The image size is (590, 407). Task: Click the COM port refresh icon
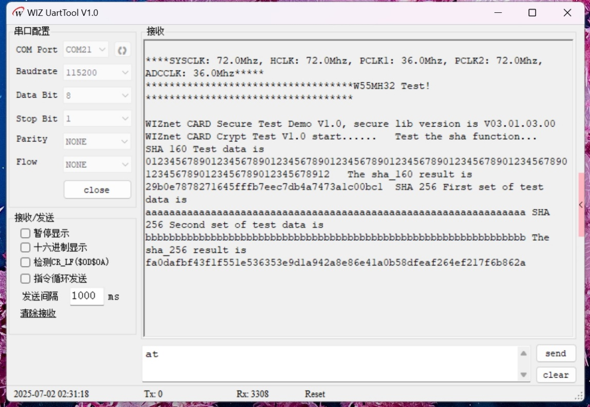coord(122,50)
